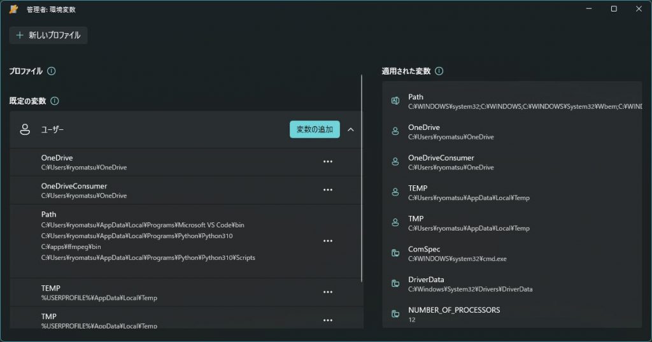Select the ComSpec variable entry
This screenshot has width=652, height=342.
(513, 253)
